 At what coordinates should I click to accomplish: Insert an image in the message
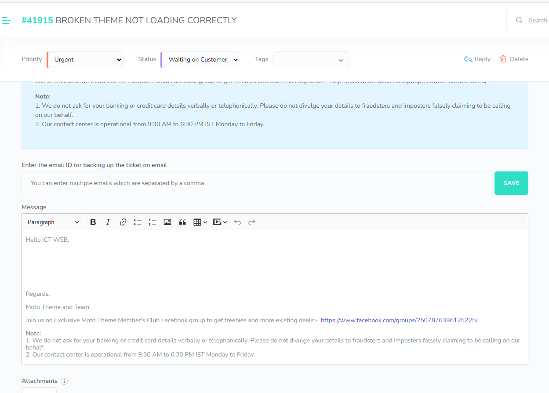pos(167,222)
